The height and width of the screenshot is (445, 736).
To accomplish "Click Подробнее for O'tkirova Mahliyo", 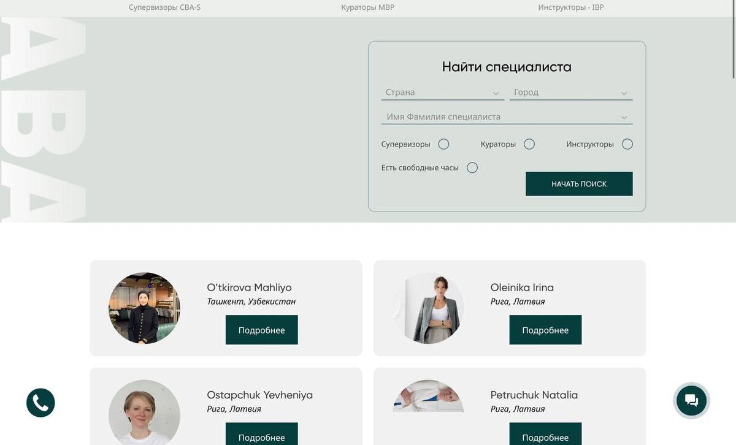I will tap(262, 330).
